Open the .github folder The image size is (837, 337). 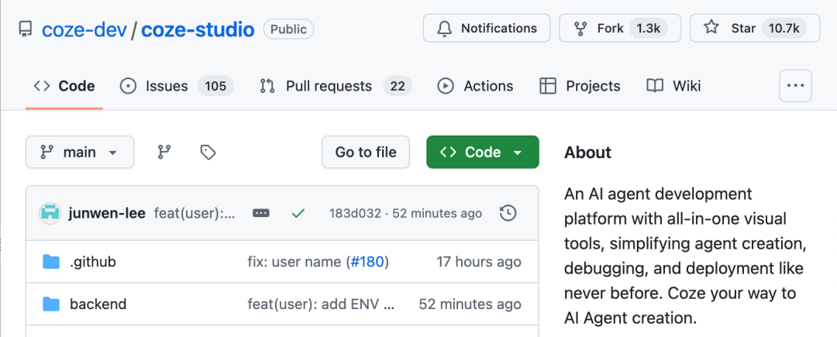coord(92,262)
